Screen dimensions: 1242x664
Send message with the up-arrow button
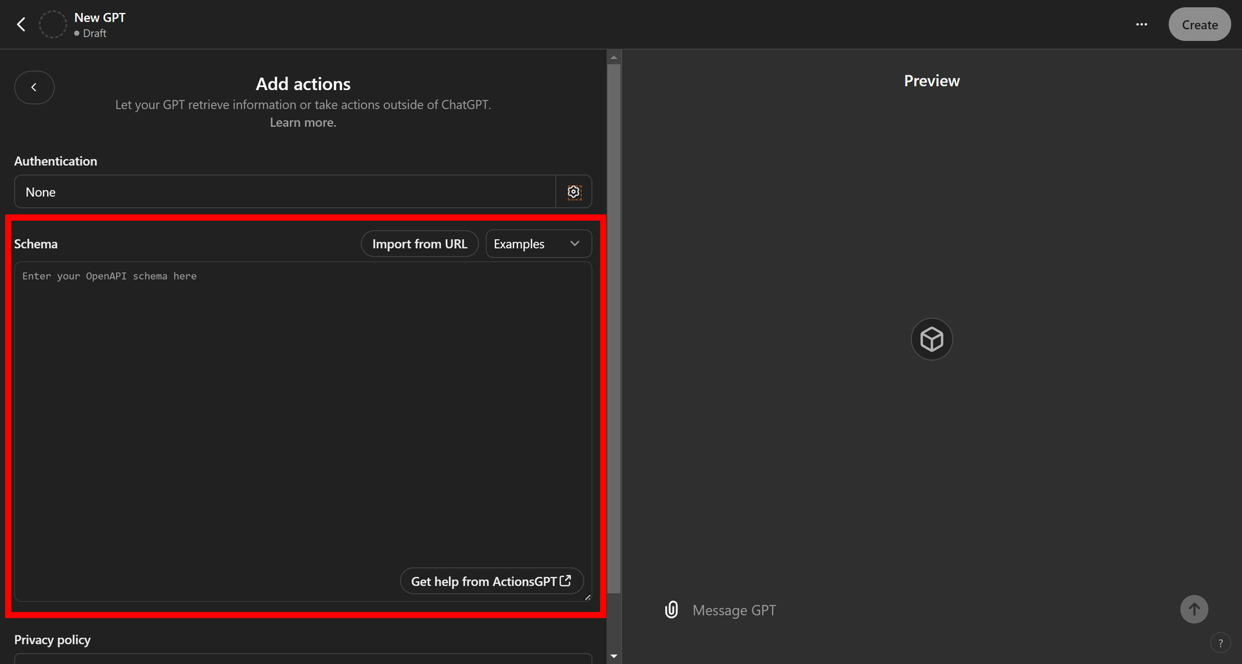click(x=1194, y=609)
